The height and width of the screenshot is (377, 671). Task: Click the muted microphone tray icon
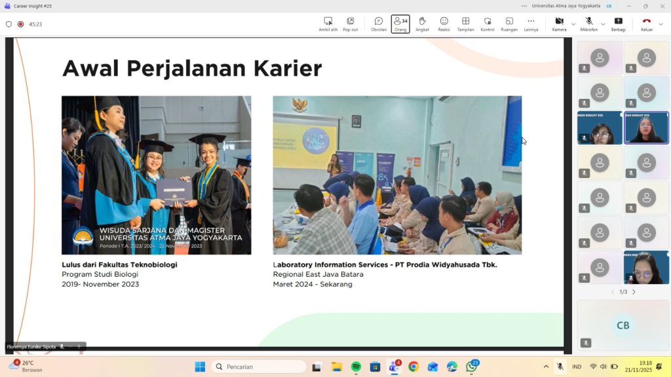560,367
